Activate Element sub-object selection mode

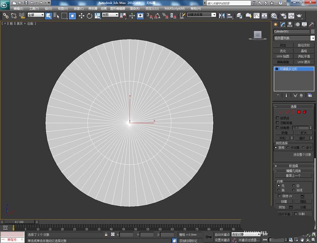coord(305,112)
